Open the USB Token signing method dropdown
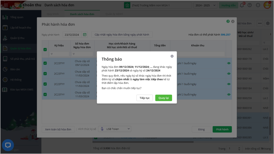This screenshot has height=154, width=274. tap(115, 129)
